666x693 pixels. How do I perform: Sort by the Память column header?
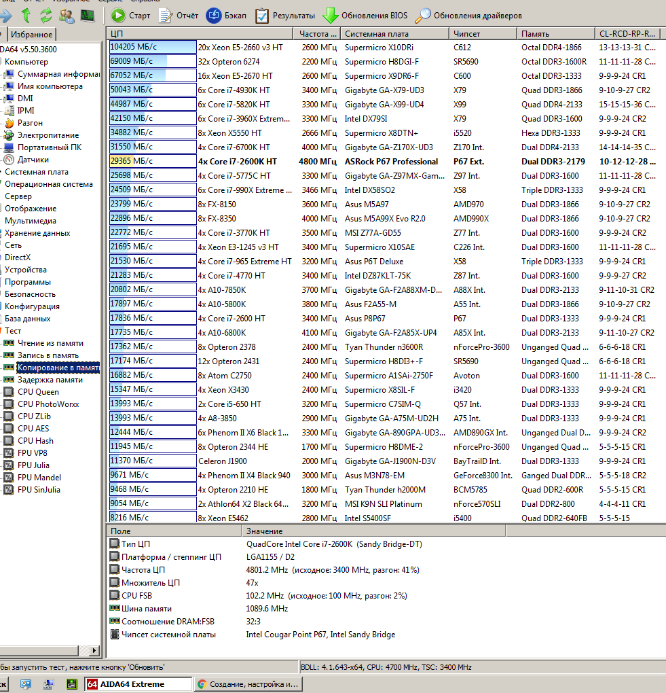pyautogui.click(x=555, y=33)
